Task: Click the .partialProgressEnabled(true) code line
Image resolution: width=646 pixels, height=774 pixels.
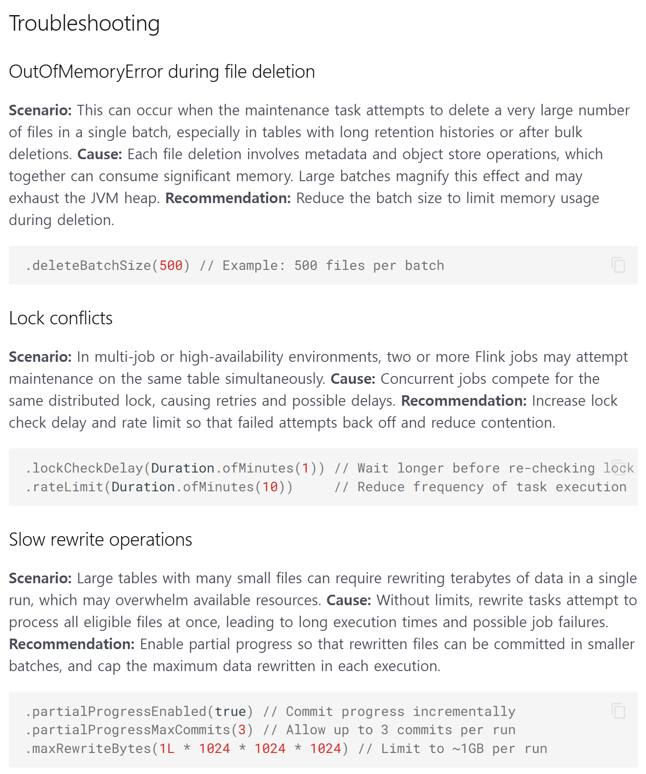Action: point(271,711)
